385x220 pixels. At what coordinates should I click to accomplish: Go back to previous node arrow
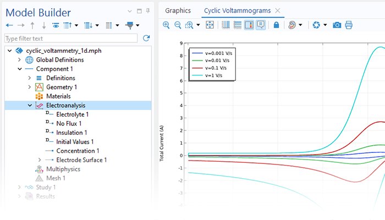point(9,25)
